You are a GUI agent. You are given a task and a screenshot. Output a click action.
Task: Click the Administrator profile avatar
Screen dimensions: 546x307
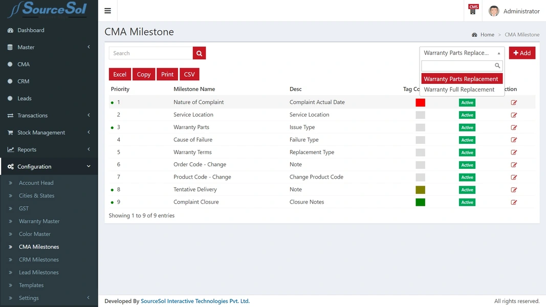493,11
